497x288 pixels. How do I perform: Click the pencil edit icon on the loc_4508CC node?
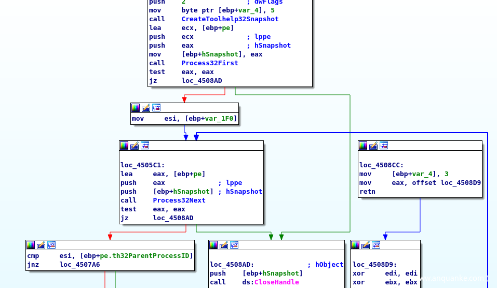tap(373, 146)
